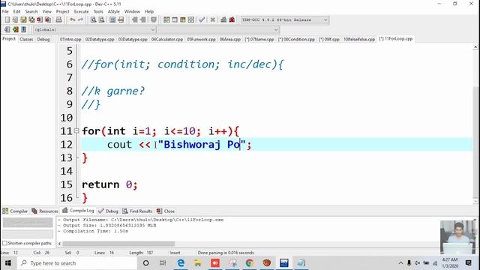Viewport: 480px width, 270px height.
Task: Click the compile log horizontal scrollbar thumb
Action: 118,244
